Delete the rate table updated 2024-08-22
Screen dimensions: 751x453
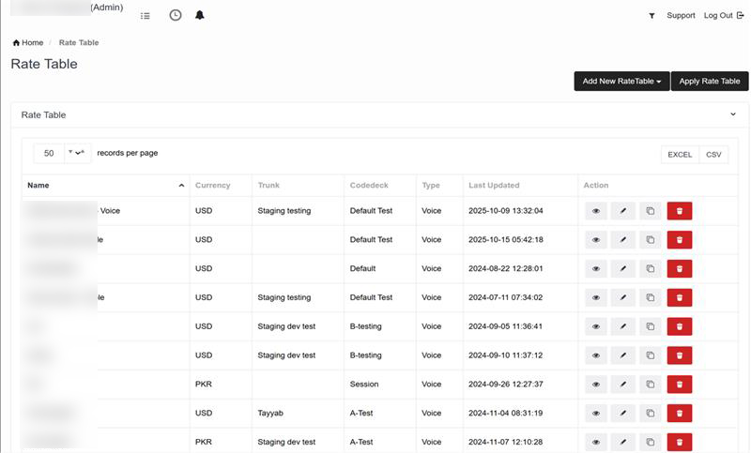point(679,269)
